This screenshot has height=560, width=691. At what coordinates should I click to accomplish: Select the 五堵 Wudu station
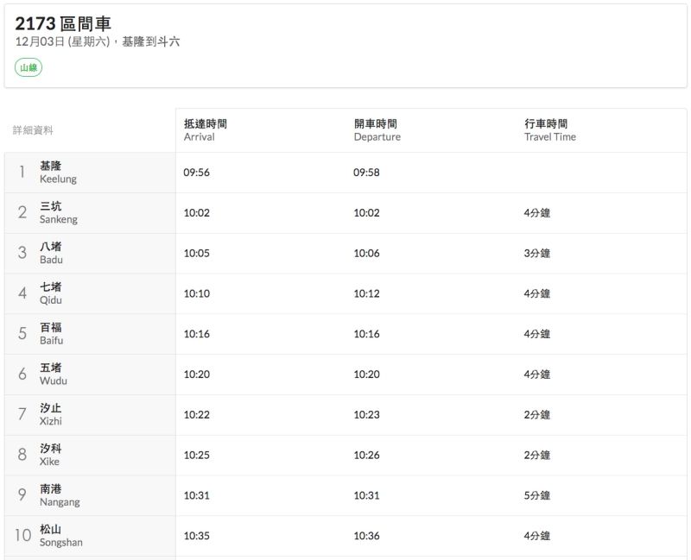point(53,374)
